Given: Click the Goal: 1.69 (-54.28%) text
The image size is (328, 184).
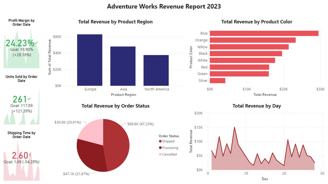Looking at the screenshot, I should click(x=21, y=162).
